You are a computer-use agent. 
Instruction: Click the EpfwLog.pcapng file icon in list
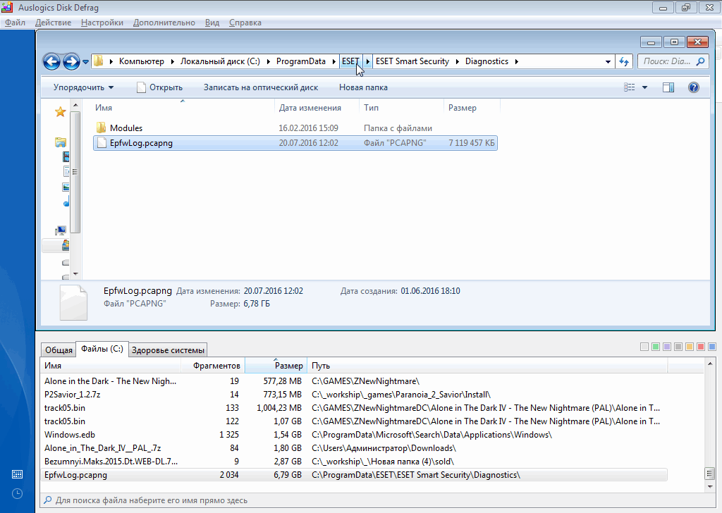[102, 143]
